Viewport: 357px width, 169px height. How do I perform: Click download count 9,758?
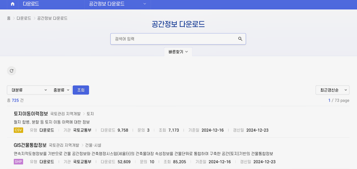pyautogui.click(x=123, y=130)
